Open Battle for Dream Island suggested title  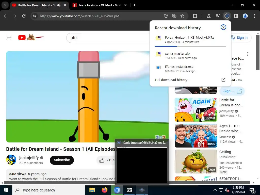231,103
